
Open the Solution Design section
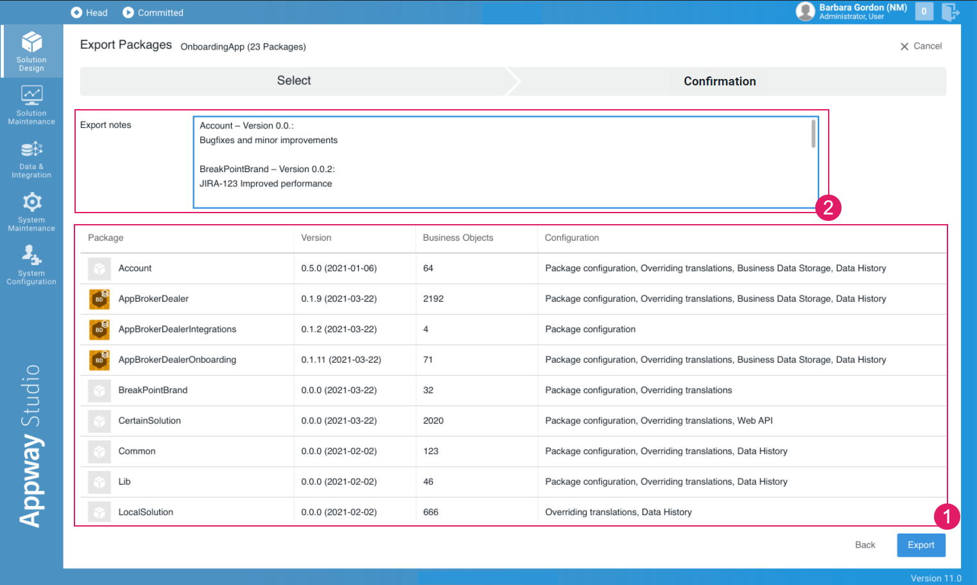31,51
